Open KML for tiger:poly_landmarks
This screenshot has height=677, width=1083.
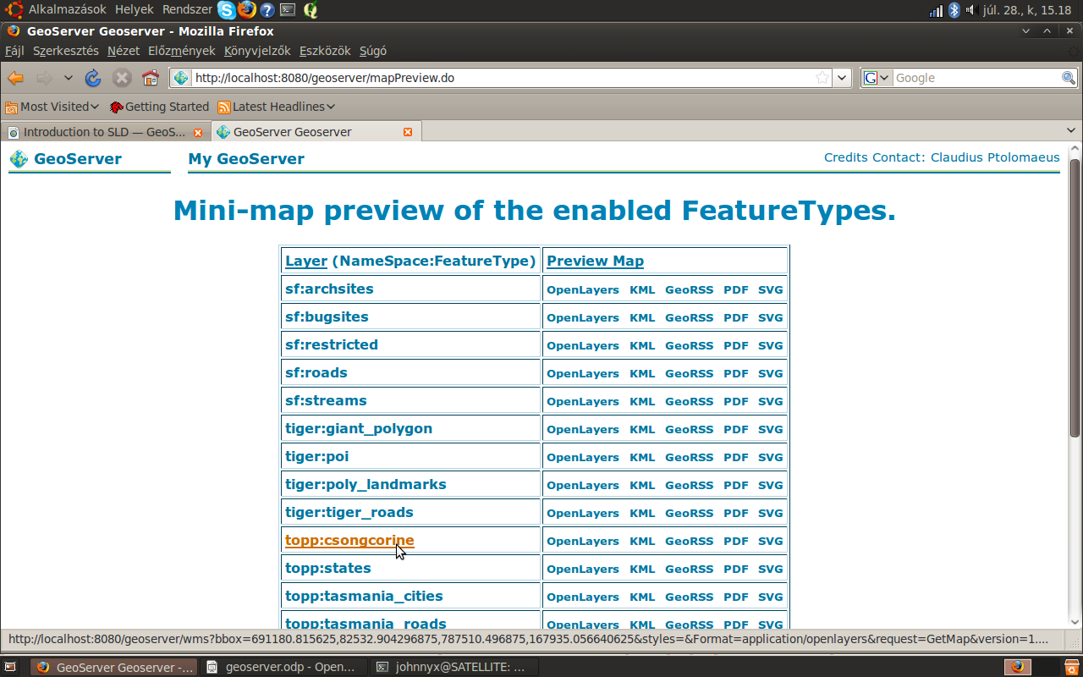(642, 485)
